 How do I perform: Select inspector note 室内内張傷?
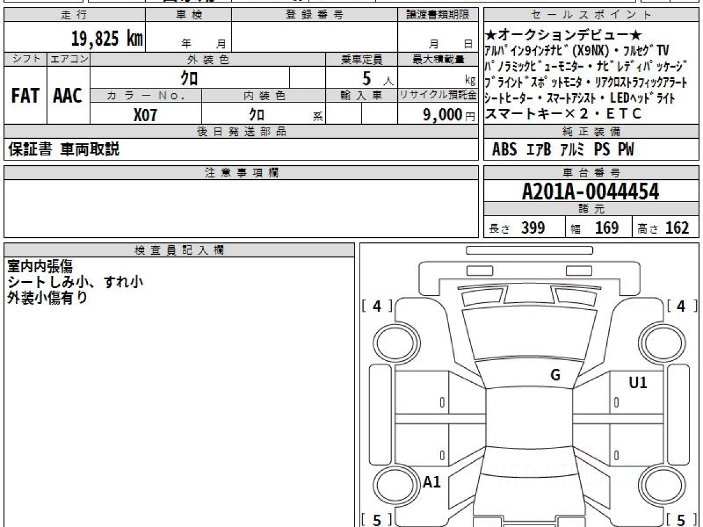(39, 266)
